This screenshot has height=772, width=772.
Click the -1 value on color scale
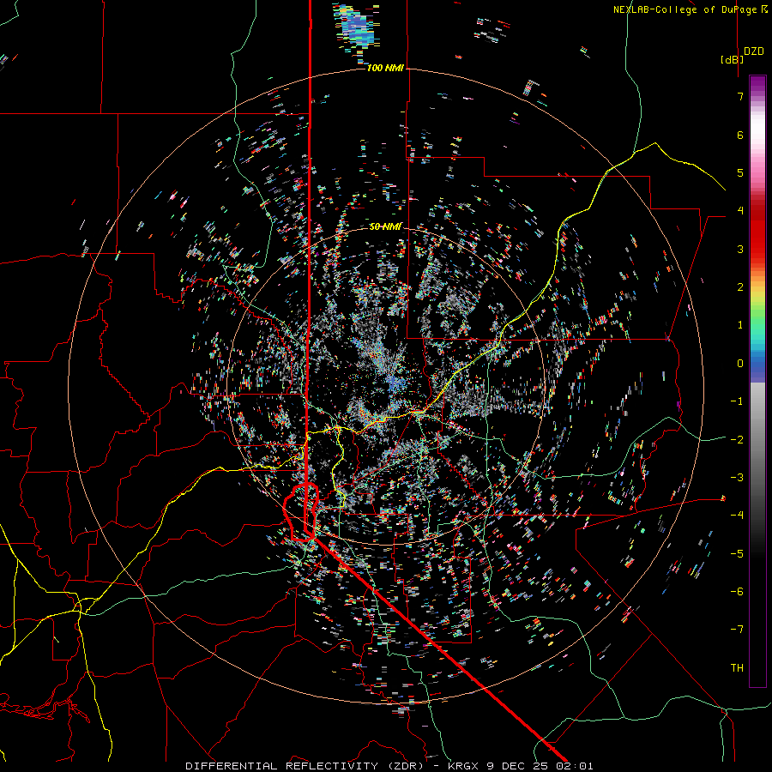point(737,401)
